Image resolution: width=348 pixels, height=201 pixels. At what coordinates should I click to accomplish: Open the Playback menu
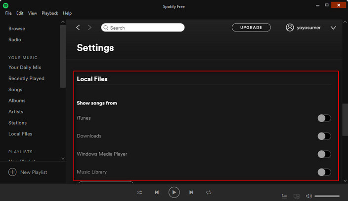tap(50, 13)
